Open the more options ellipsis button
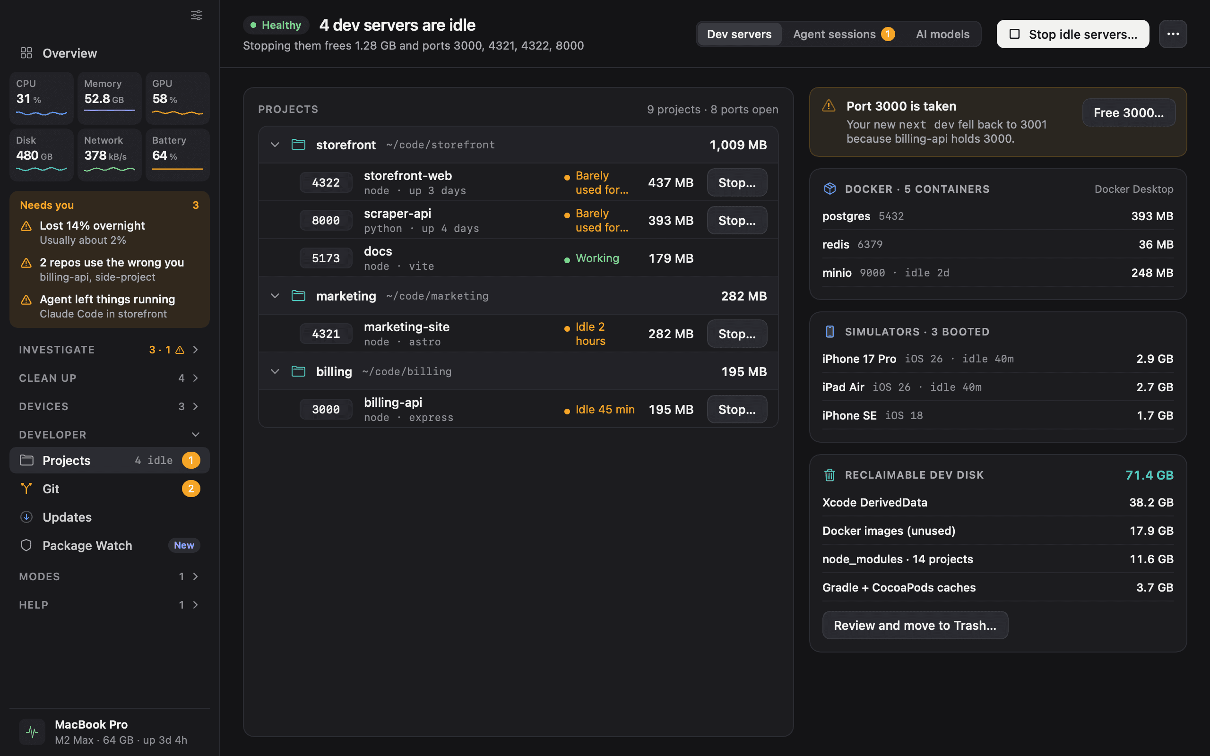This screenshot has width=1210, height=756. tap(1173, 34)
